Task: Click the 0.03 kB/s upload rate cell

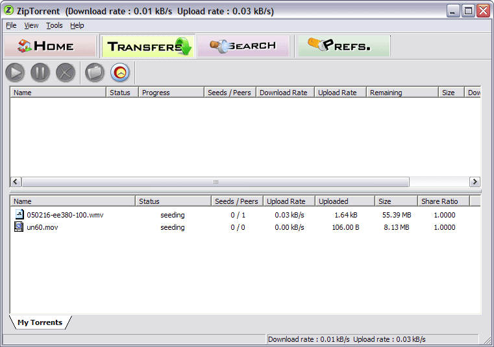Action: pos(290,215)
